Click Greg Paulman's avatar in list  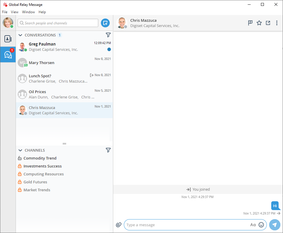point(22,47)
